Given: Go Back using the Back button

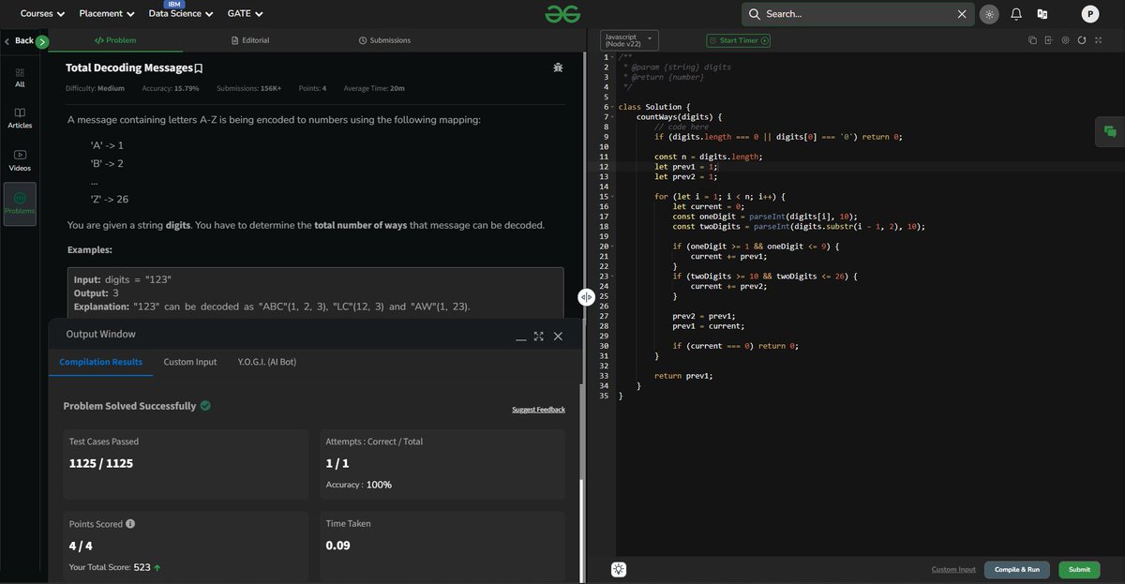Looking at the screenshot, I should (18, 41).
